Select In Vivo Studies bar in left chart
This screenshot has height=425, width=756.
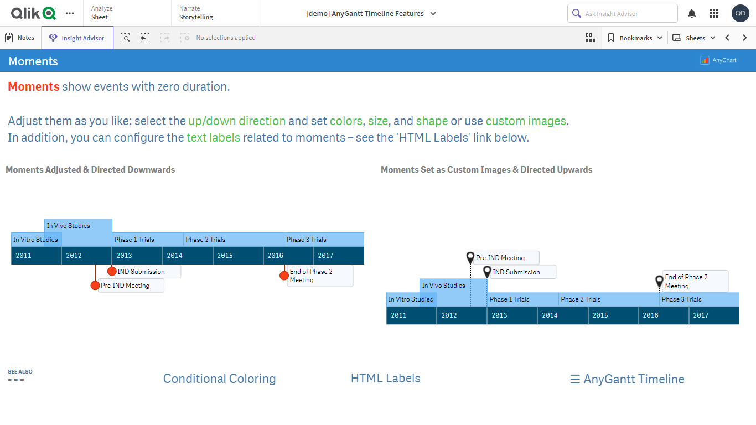[x=78, y=226]
